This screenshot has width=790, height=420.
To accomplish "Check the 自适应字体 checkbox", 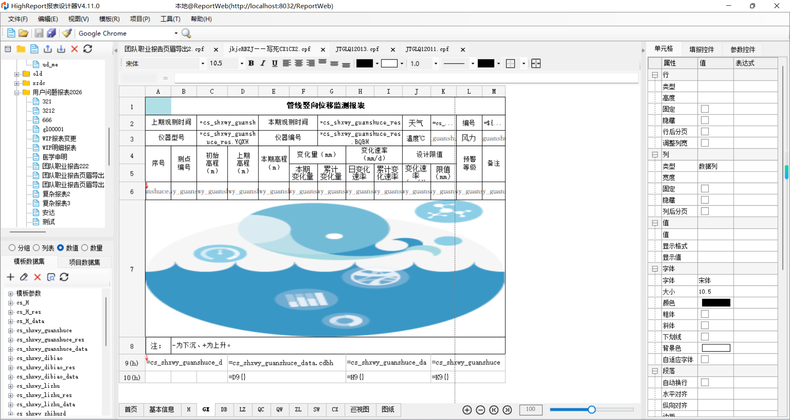I will (x=705, y=359).
